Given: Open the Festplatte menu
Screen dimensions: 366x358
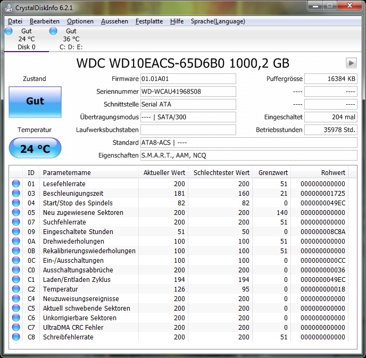Looking at the screenshot, I should (x=149, y=21).
